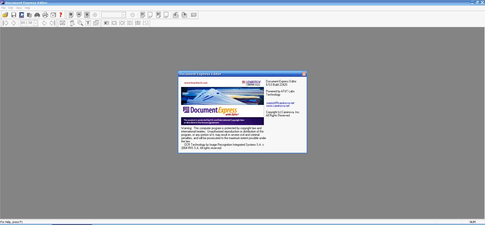Go to the previous page

[14, 23]
